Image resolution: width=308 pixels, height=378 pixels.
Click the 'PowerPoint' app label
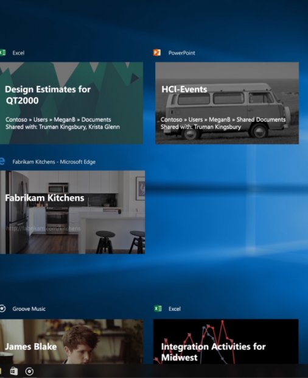pyautogui.click(x=181, y=53)
